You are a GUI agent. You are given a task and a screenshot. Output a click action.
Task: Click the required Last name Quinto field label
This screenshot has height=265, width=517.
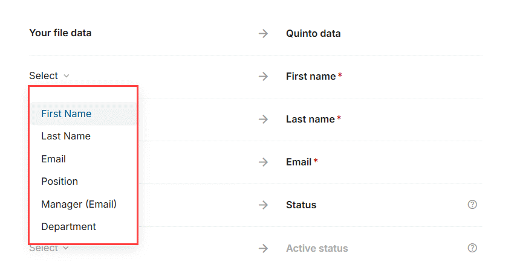click(x=310, y=119)
